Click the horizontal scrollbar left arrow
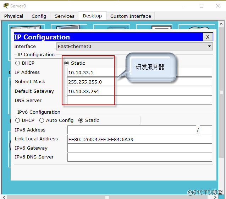226x199 pixels. [x=4, y=197]
